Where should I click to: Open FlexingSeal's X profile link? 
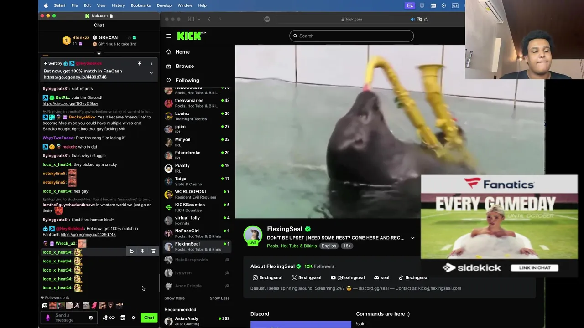point(307,277)
